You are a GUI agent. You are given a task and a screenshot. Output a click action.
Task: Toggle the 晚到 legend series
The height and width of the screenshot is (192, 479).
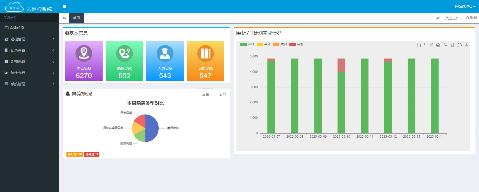point(280,44)
